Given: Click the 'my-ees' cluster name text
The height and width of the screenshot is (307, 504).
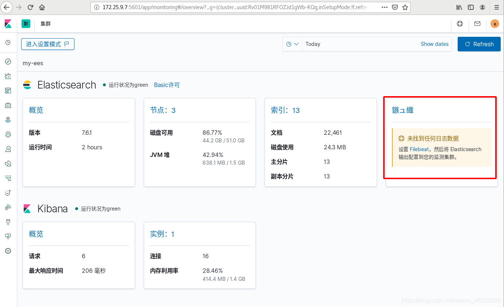Looking at the screenshot, I should point(33,63).
